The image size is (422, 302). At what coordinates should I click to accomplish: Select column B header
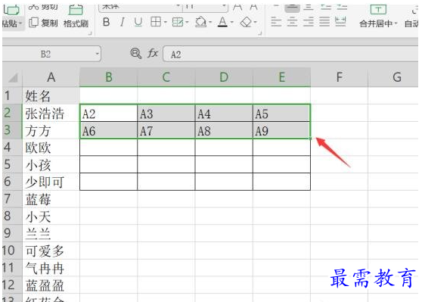(108, 77)
